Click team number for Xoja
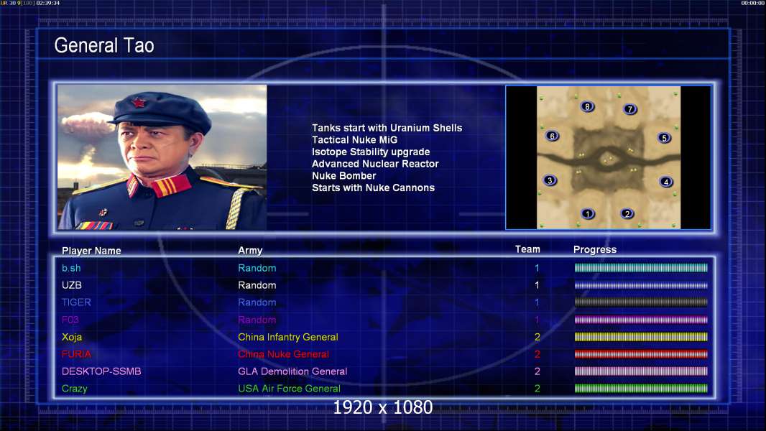 [537, 337]
